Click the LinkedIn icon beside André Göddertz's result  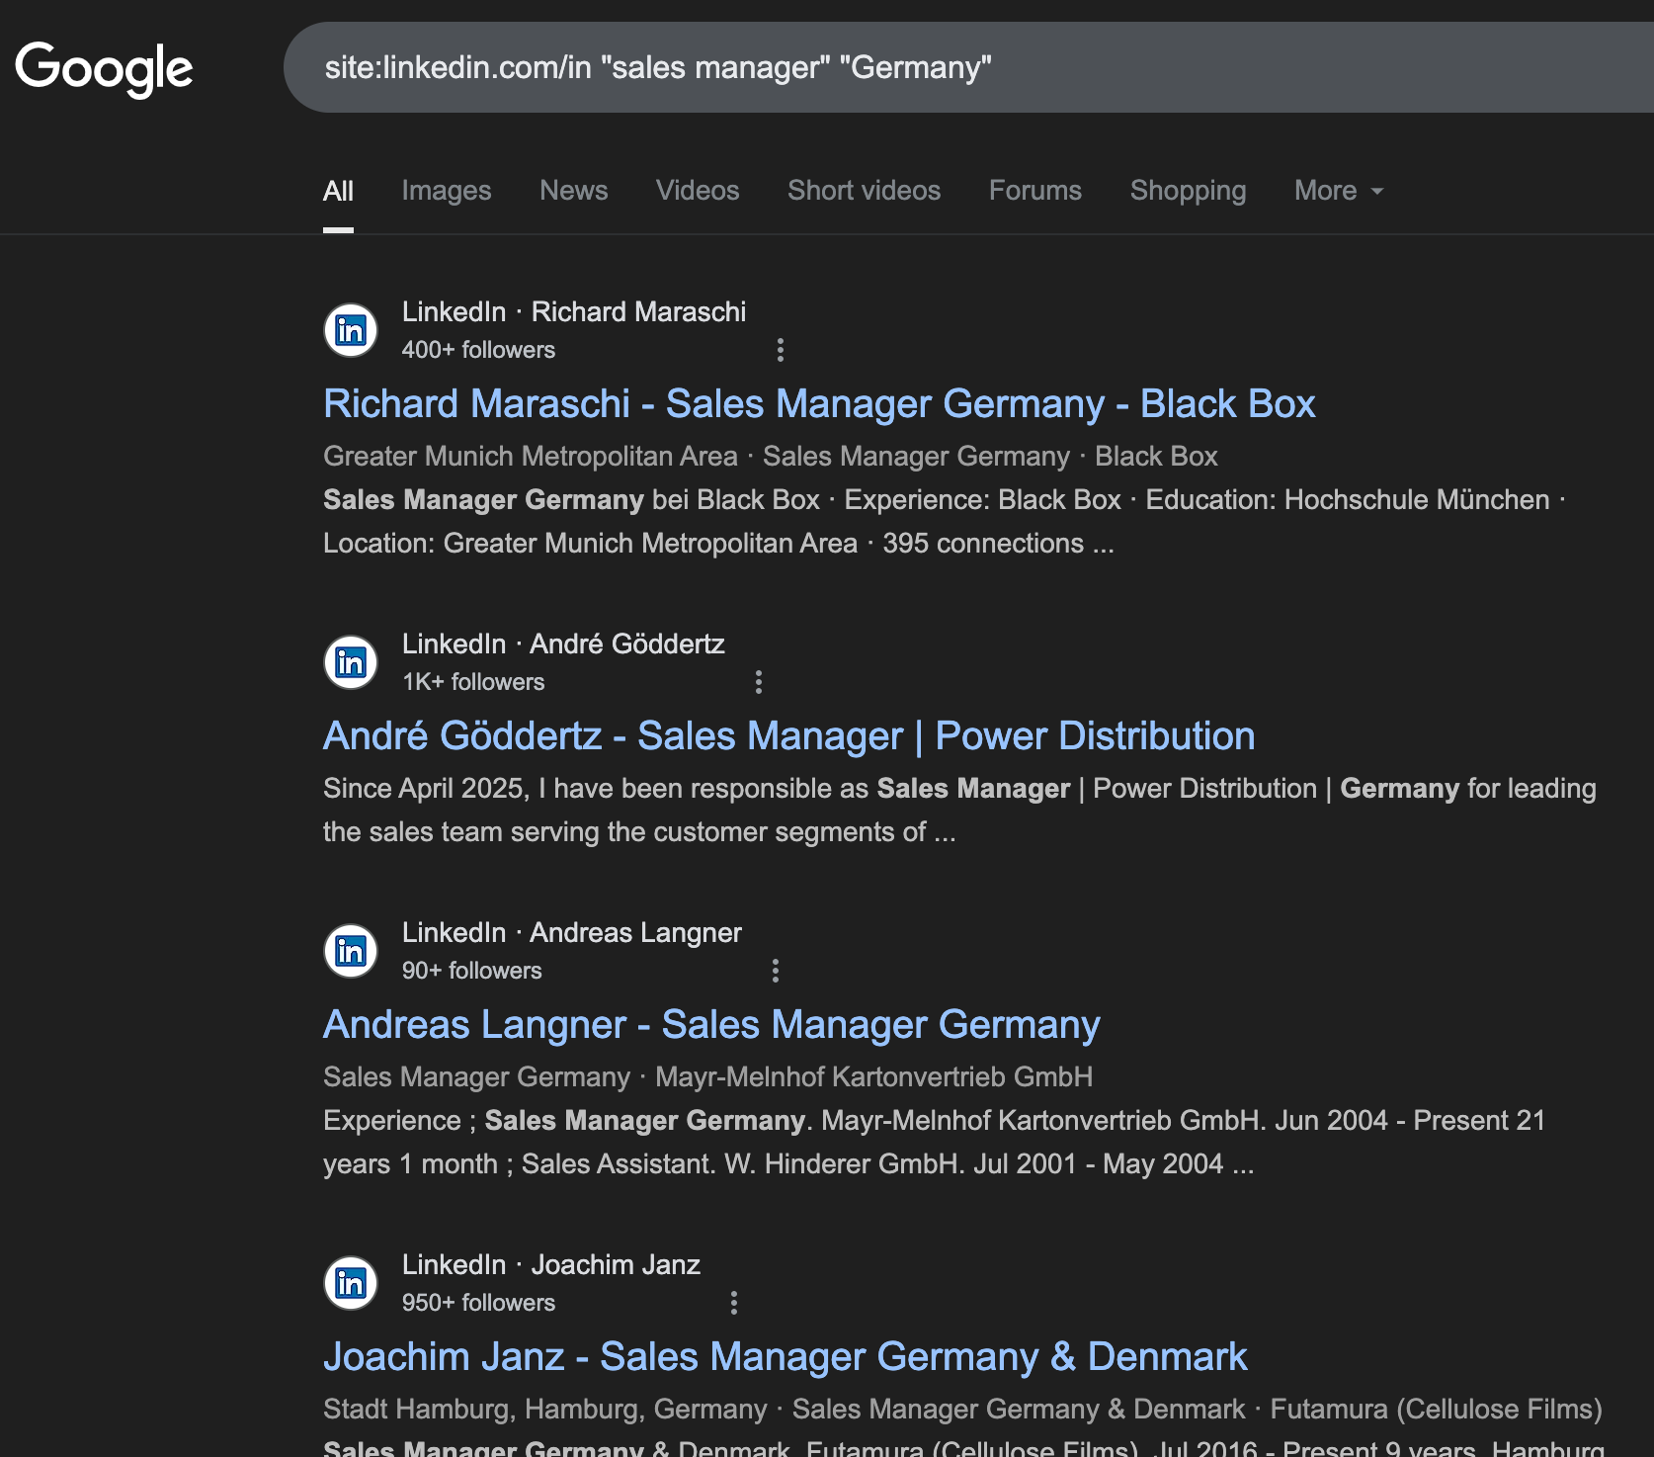[350, 662]
